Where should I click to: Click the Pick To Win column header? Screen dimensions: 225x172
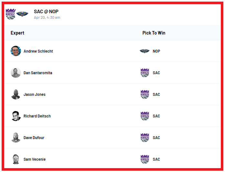point(154,33)
